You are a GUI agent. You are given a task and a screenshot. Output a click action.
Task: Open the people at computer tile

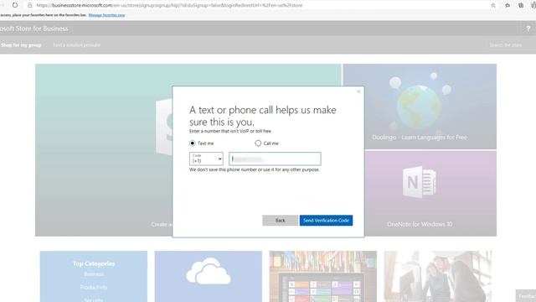point(437,276)
